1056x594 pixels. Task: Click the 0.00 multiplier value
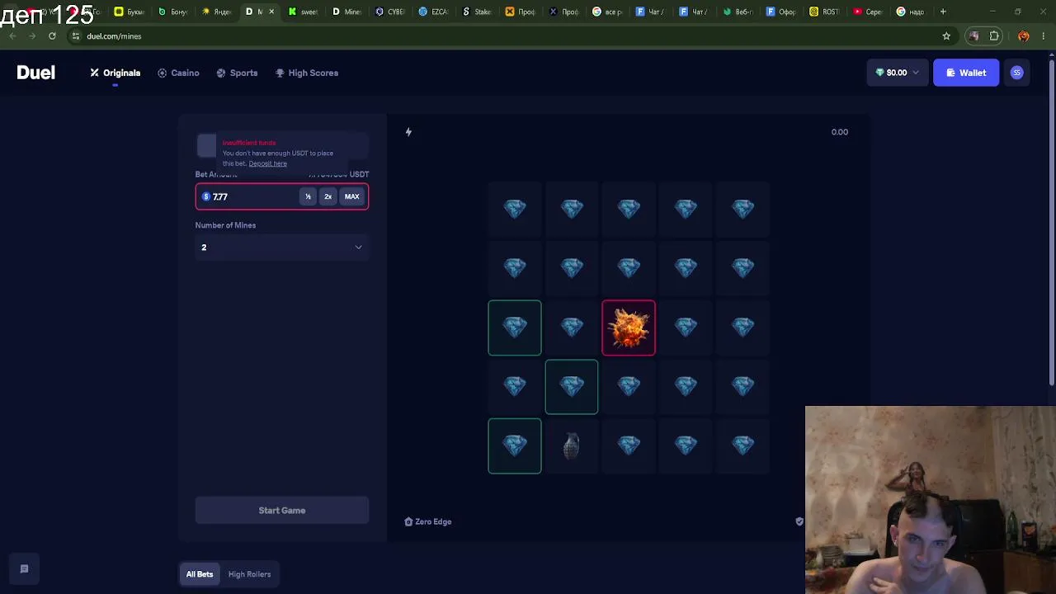click(840, 132)
